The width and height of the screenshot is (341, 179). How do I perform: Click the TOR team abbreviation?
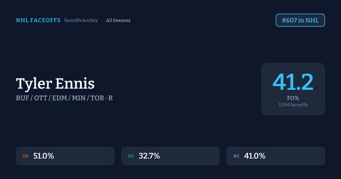(x=97, y=98)
